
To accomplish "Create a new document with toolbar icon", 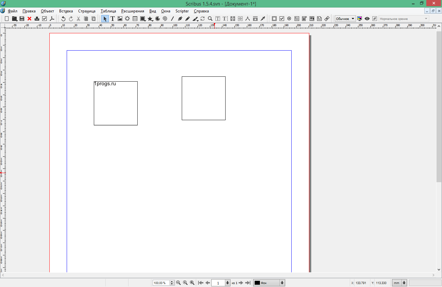I will pyautogui.click(x=7, y=19).
